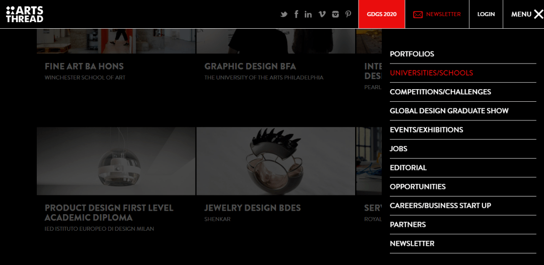Click the ArtsThread logo
This screenshot has height=265, width=544.
(25, 14)
